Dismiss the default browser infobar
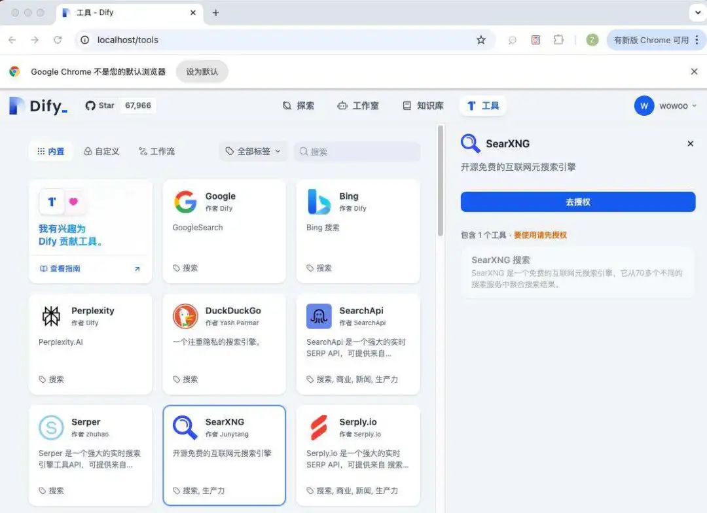 pos(695,72)
